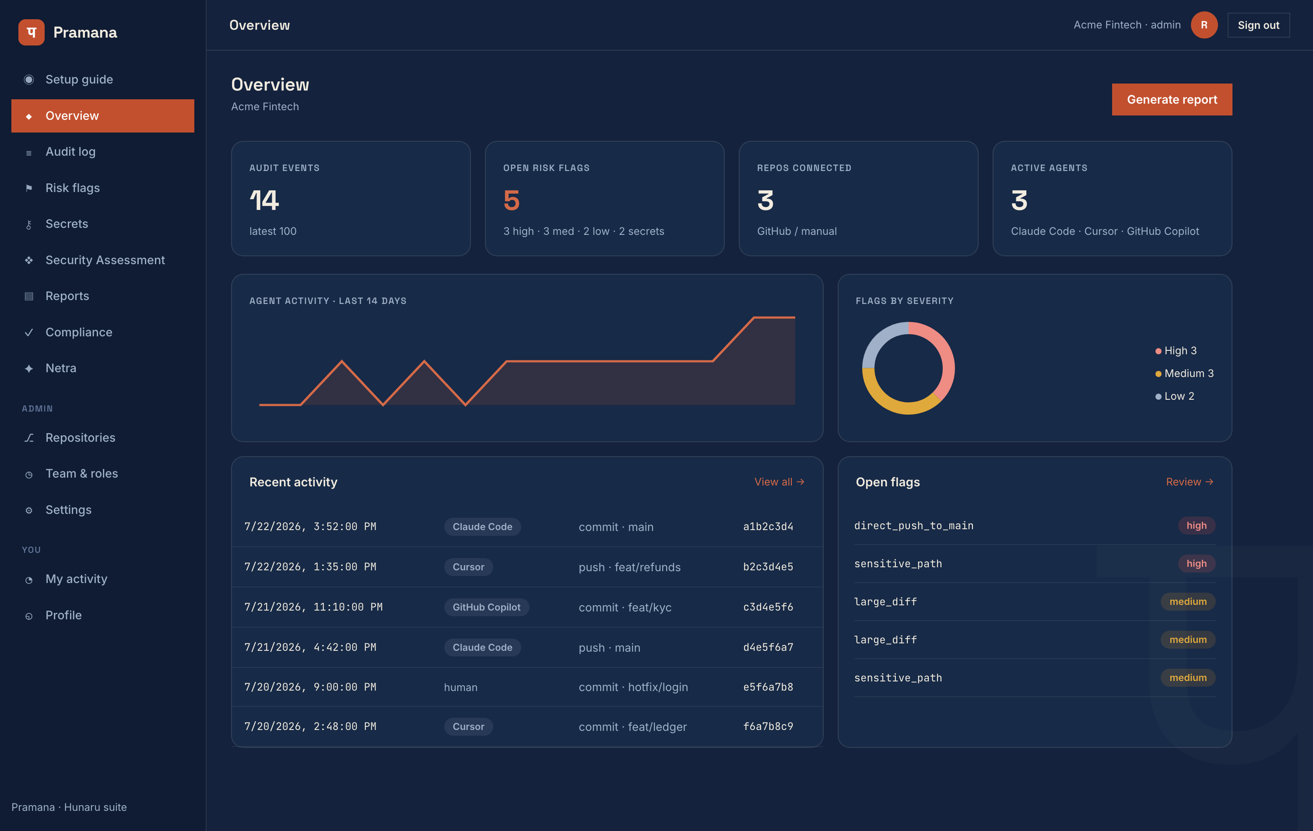Go to Audit log in the sidebar

102,151
